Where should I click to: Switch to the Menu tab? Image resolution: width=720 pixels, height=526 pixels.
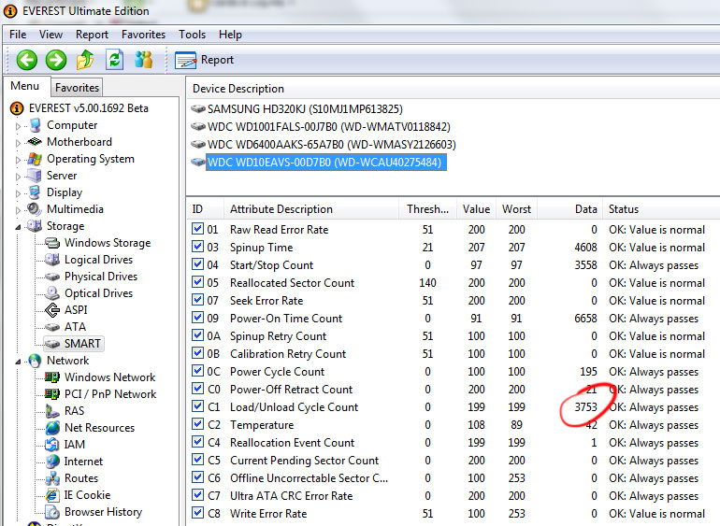(25, 86)
